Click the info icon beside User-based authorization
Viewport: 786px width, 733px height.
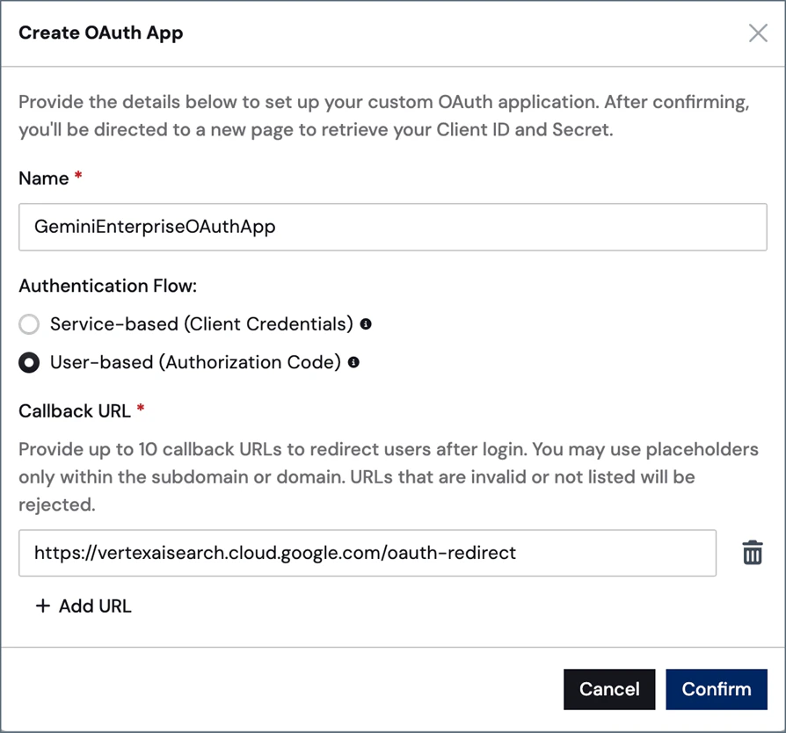pos(353,362)
